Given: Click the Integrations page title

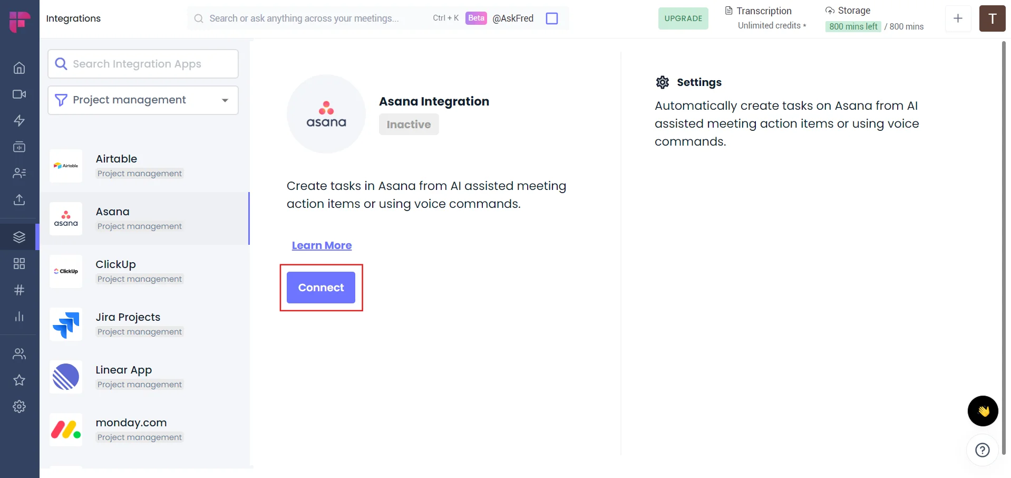Looking at the screenshot, I should point(73,18).
